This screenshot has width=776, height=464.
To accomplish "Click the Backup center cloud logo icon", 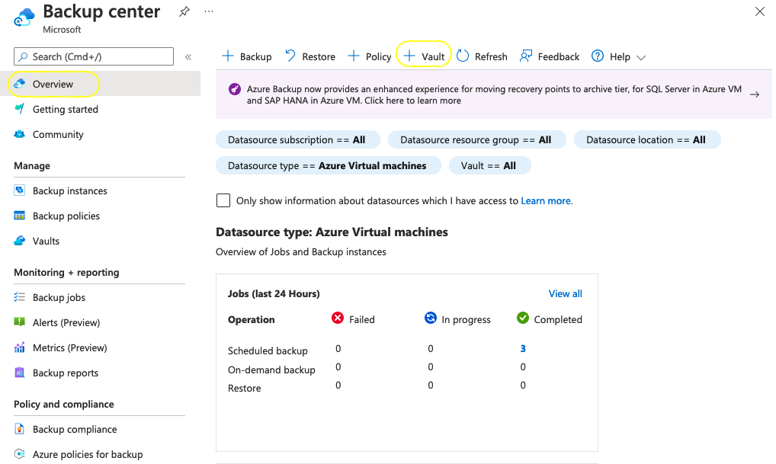I will [x=24, y=18].
